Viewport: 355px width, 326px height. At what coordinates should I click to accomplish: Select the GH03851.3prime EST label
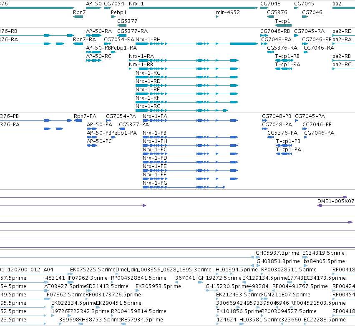coord(278,261)
